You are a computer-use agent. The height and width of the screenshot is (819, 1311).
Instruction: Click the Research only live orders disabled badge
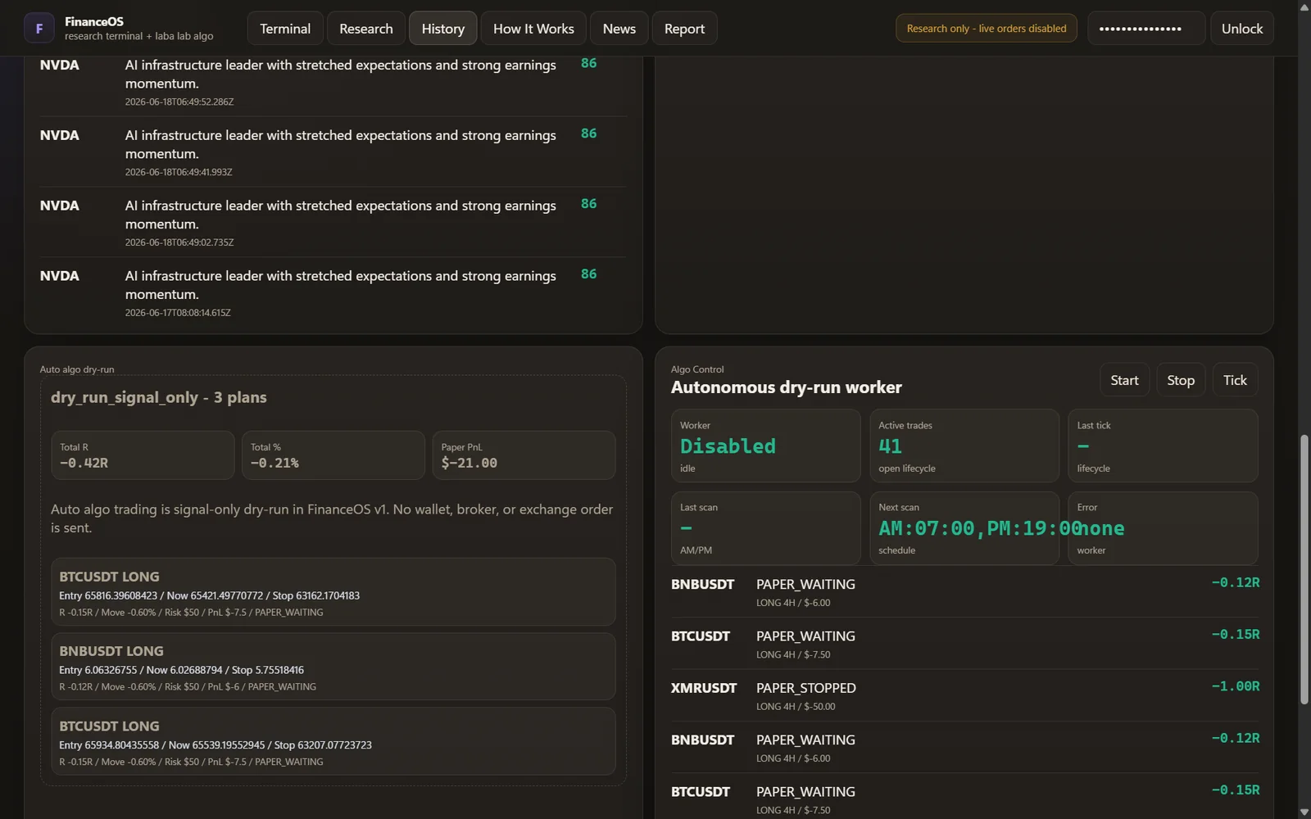(987, 29)
